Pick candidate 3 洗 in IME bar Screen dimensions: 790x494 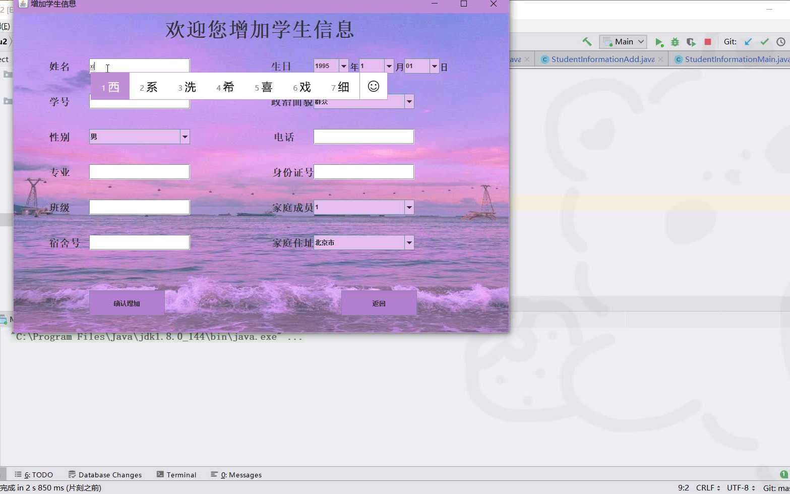click(x=187, y=87)
